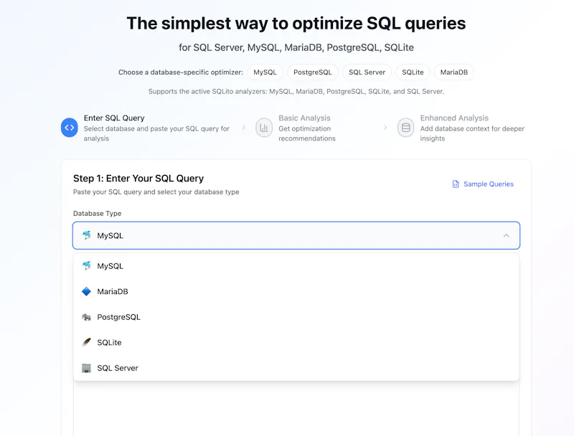Screen dimensions: 574x436
Task: Click the SQL Server icon in dropdown list
Action: [86, 368]
